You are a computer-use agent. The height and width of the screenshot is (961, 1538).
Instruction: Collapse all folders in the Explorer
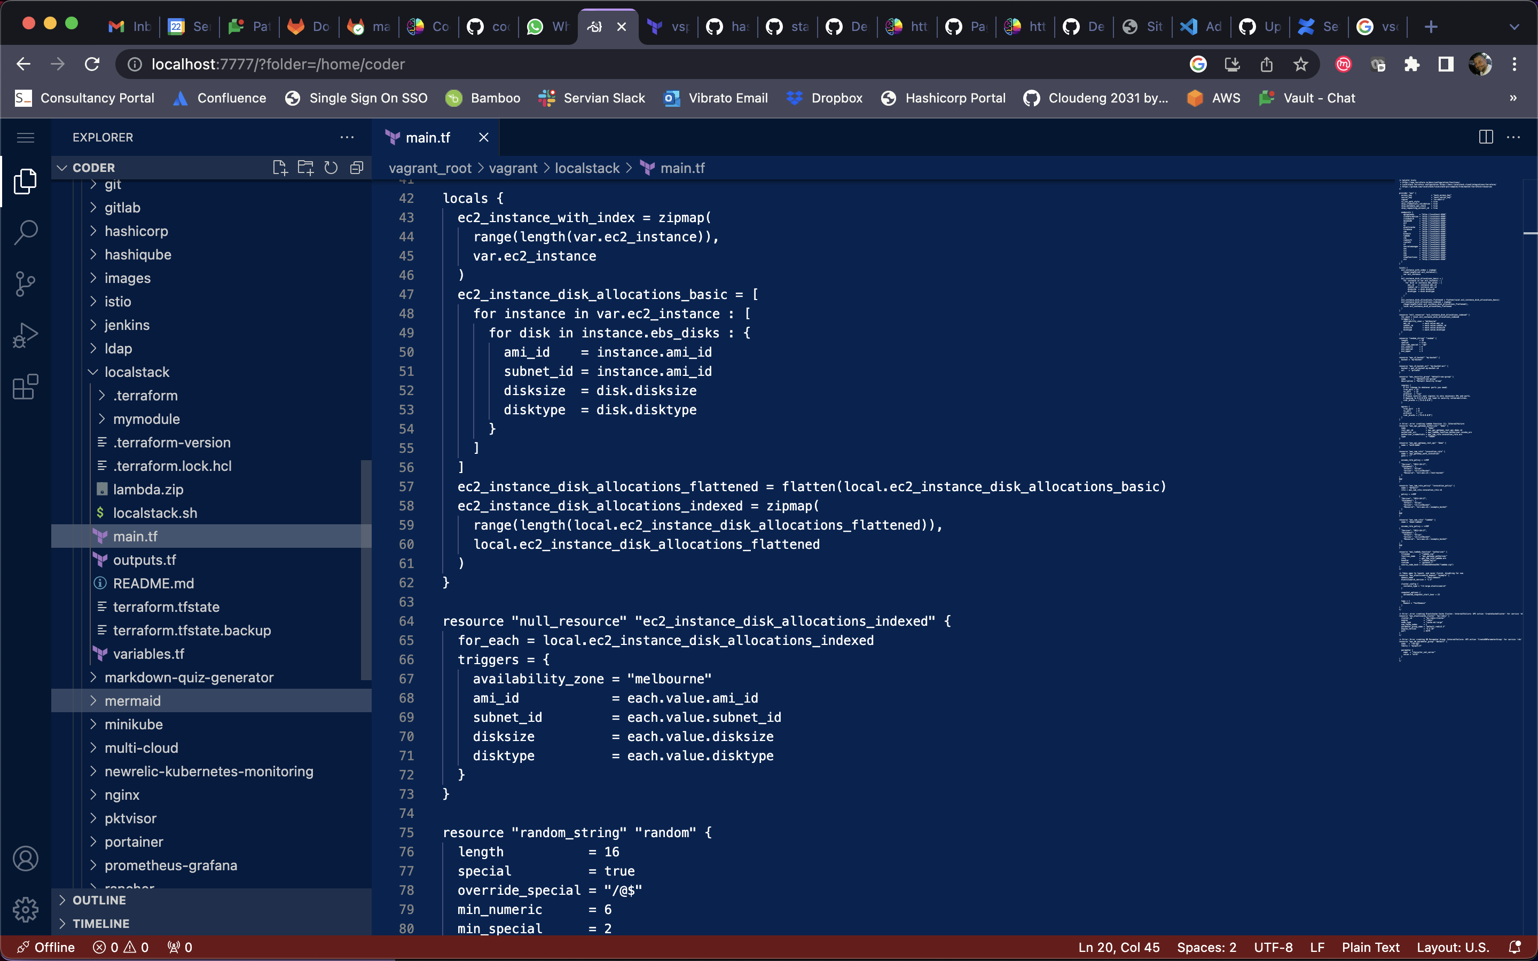(357, 167)
